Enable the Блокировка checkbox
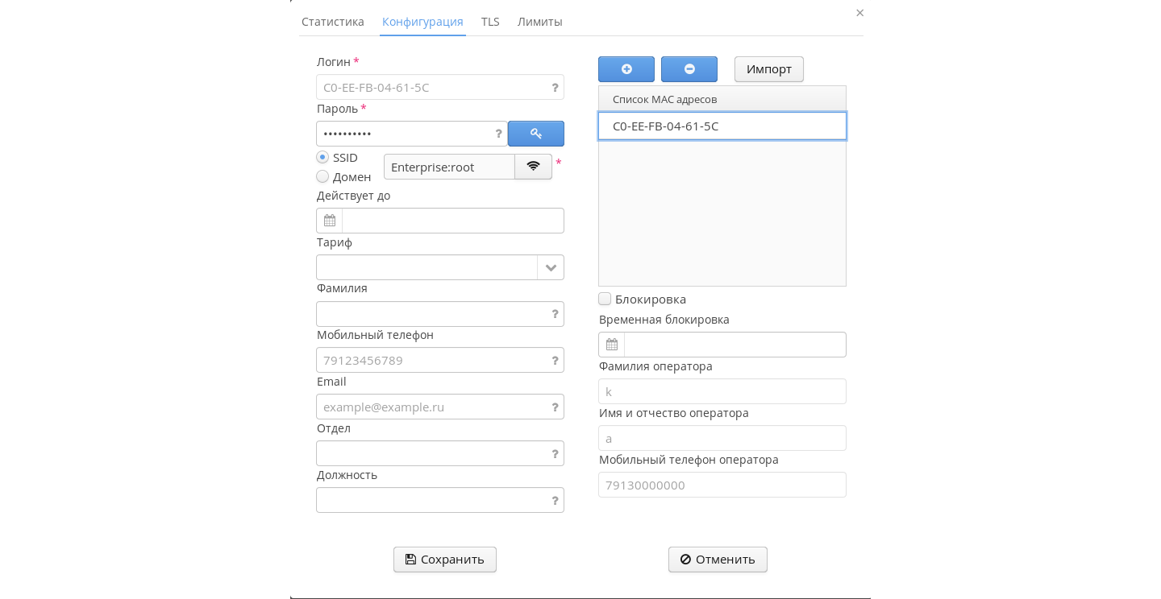This screenshot has width=1161, height=599. (x=605, y=299)
